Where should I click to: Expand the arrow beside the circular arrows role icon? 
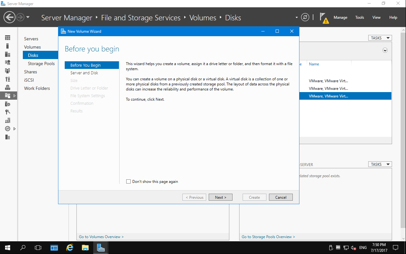click(x=14, y=129)
